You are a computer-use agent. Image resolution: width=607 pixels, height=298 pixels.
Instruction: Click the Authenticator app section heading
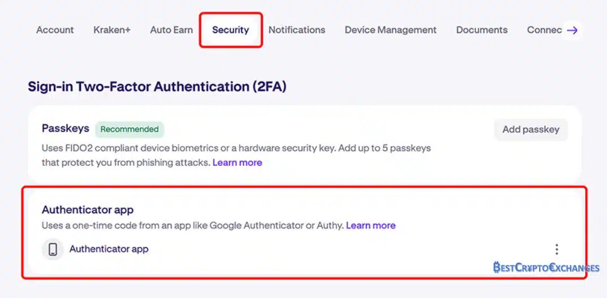pyautogui.click(x=88, y=210)
